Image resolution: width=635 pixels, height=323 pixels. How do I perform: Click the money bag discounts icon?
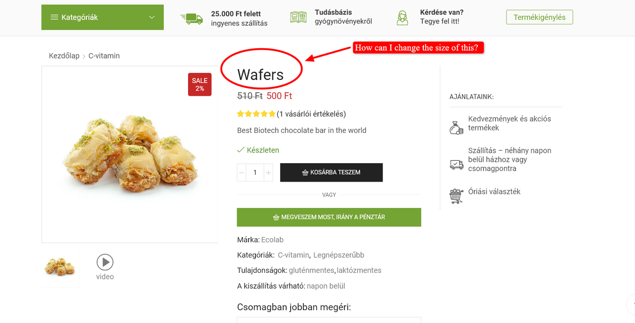coord(456,128)
